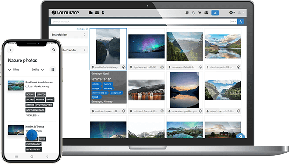
Task: Expand the Photo Provider section
Action: coord(74,50)
